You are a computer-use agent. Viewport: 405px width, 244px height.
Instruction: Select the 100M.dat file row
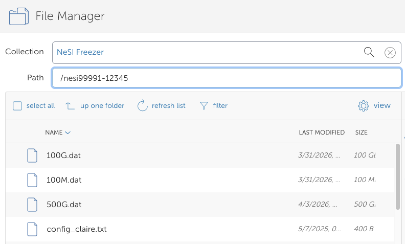pyautogui.click(x=179, y=180)
